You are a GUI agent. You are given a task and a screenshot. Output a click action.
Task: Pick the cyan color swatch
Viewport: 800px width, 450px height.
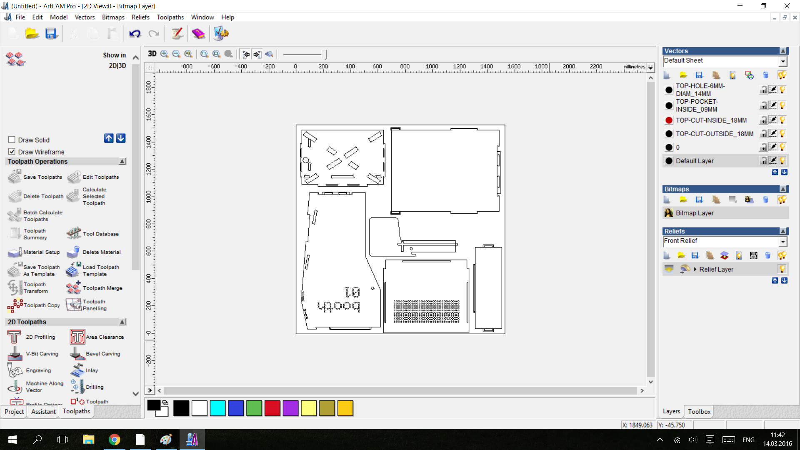[x=217, y=408]
